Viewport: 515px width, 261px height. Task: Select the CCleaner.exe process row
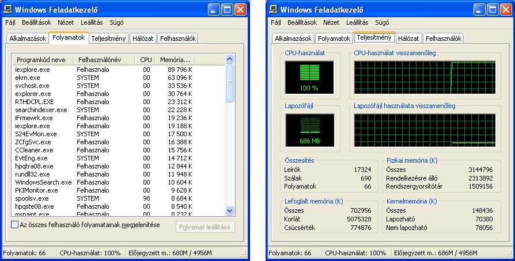point(118,150)
